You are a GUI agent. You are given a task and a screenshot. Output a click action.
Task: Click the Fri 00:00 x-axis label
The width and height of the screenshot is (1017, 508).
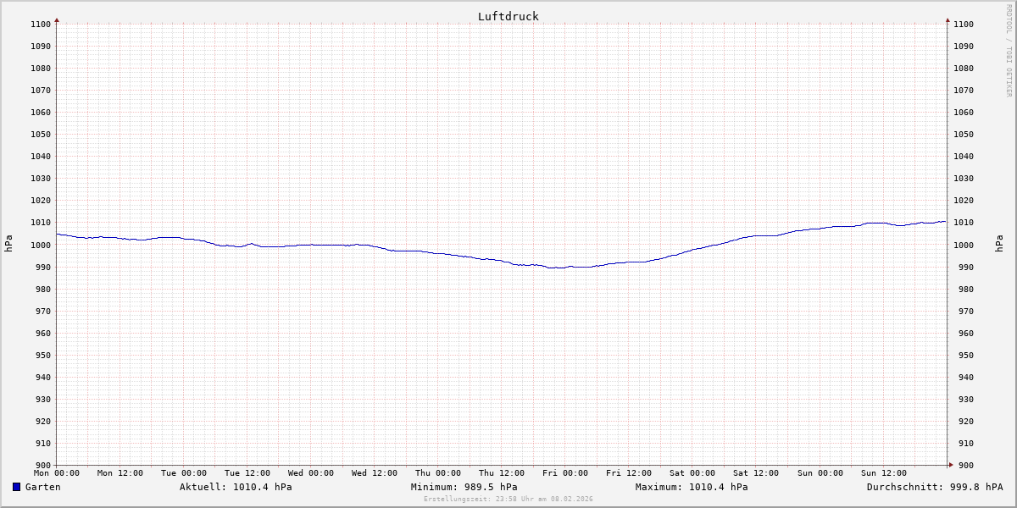point(565,473)
